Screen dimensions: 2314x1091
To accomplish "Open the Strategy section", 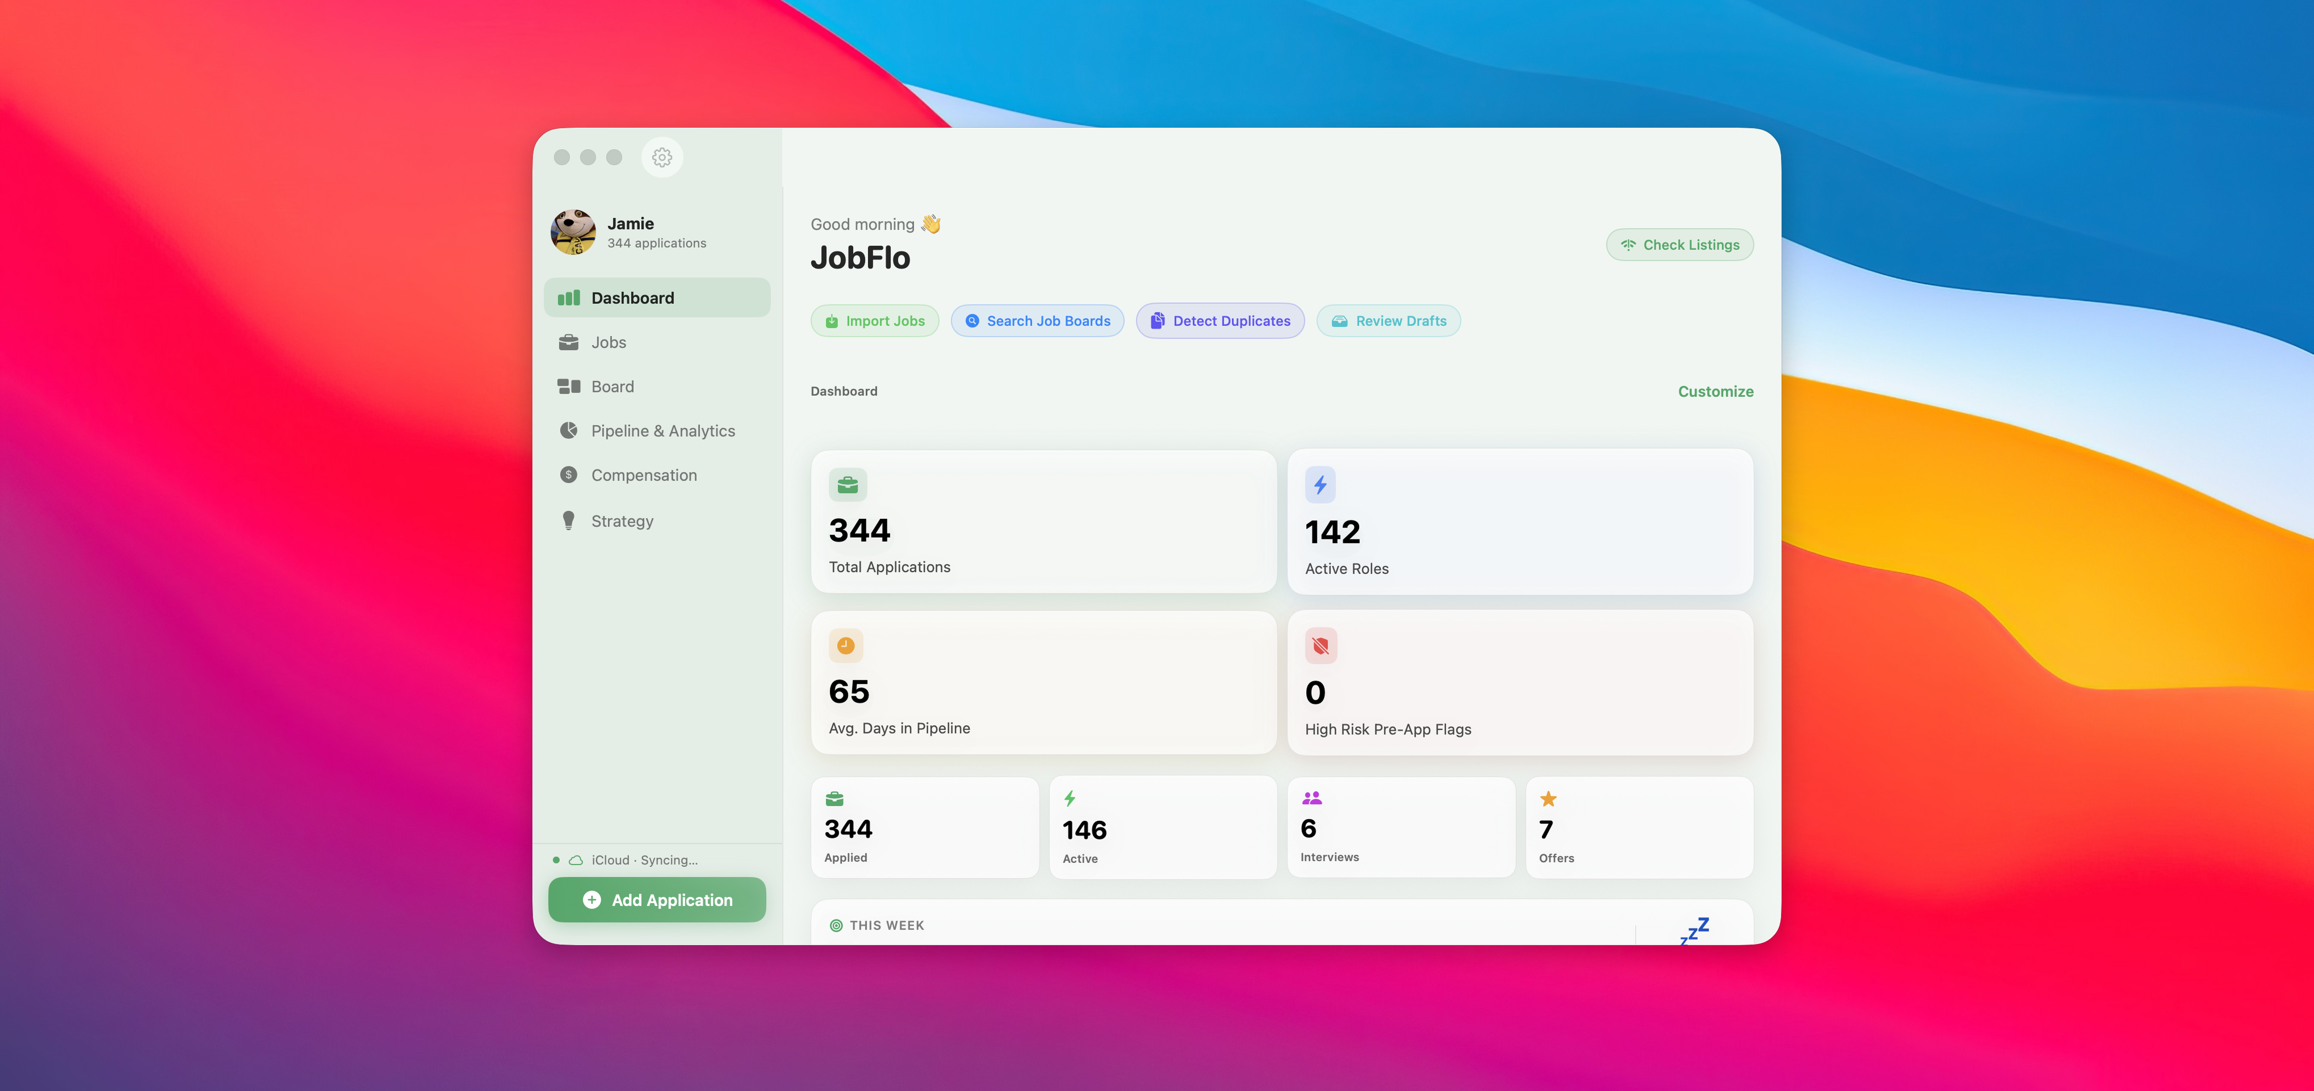I will tap(657, 521).
